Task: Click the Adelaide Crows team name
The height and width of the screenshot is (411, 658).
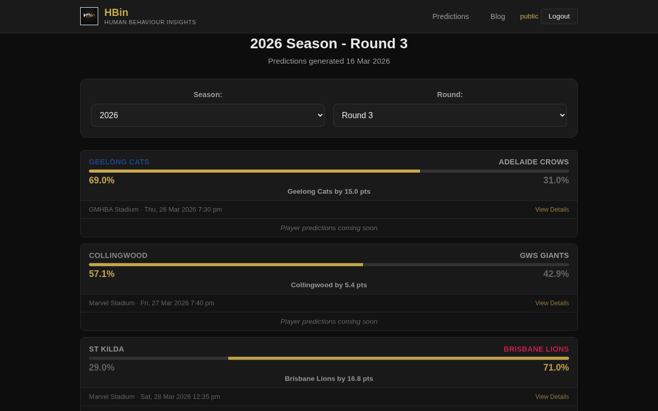Action: pyautogui.click(x=534, y=162)
